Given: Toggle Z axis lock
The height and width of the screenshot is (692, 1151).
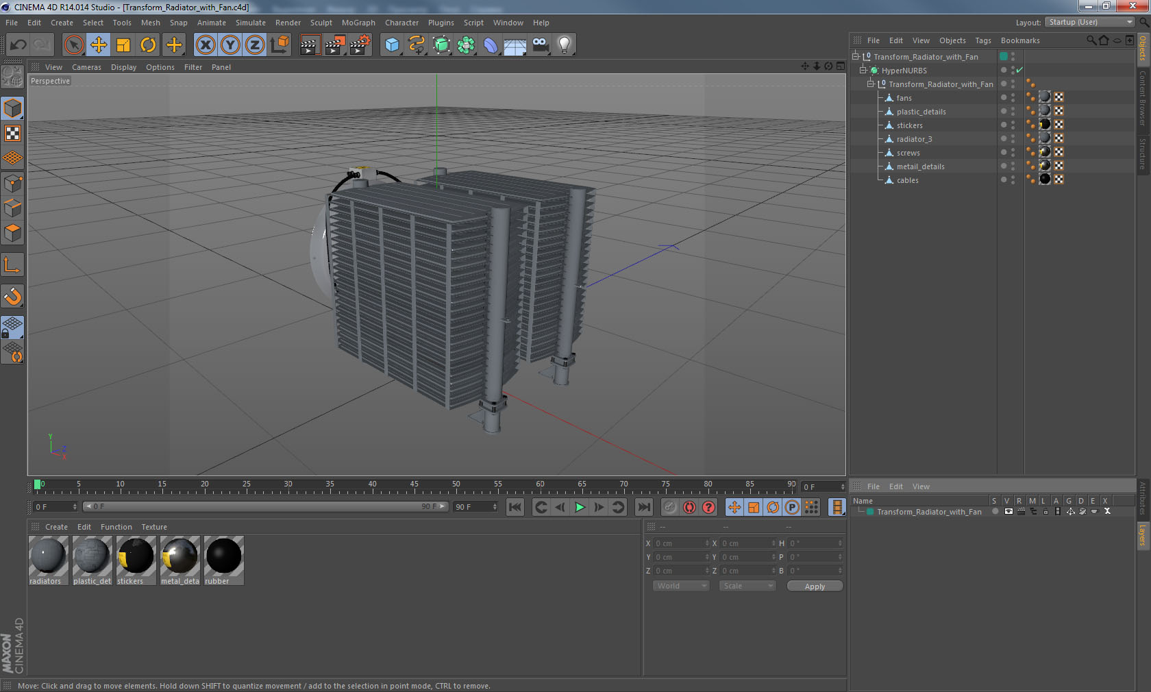Looking at the screenshot, I should pos(255,45).
